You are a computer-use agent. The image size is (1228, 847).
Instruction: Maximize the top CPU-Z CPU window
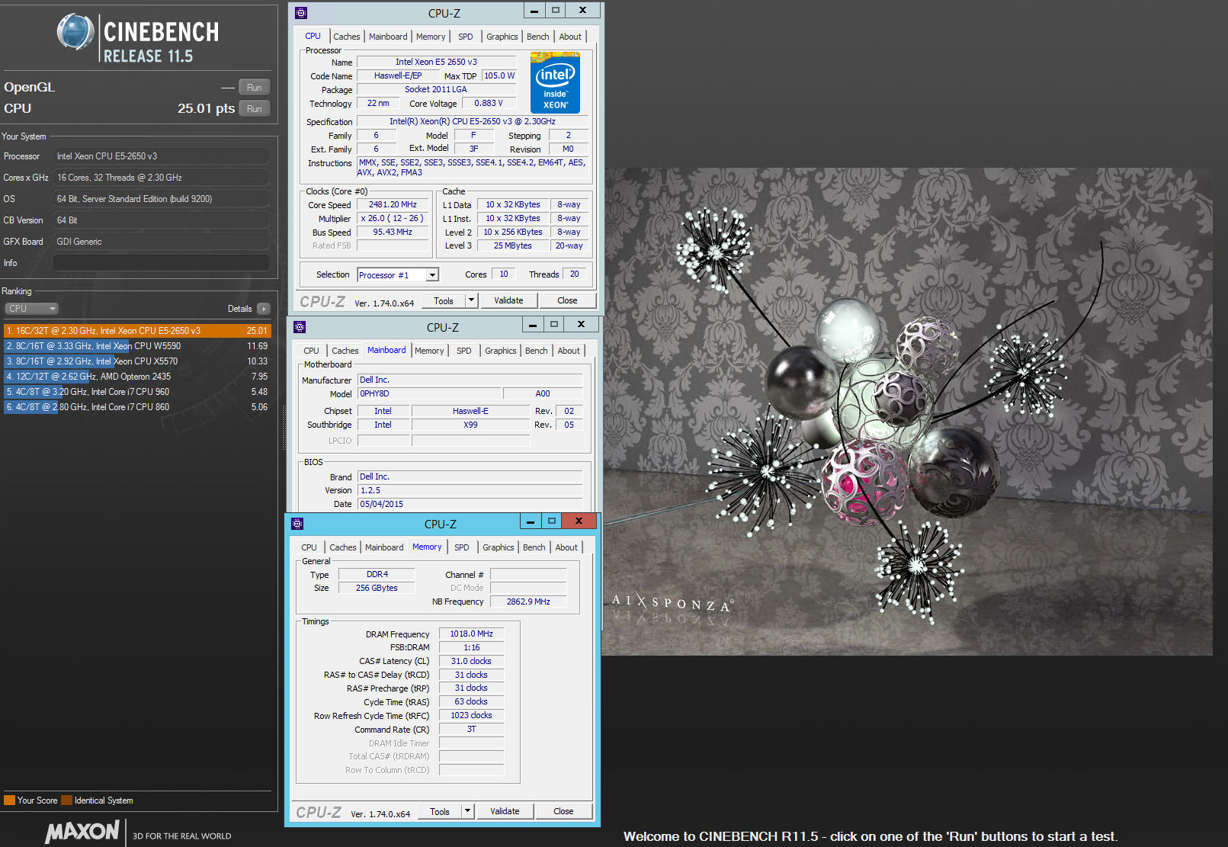(556, 11)
